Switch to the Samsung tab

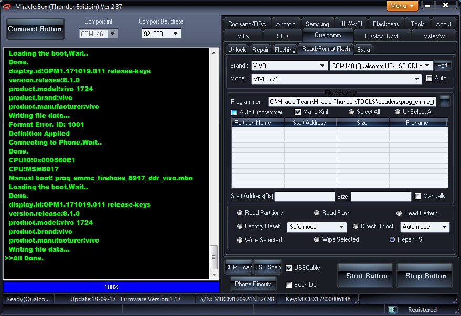click(x=317, y=24)
